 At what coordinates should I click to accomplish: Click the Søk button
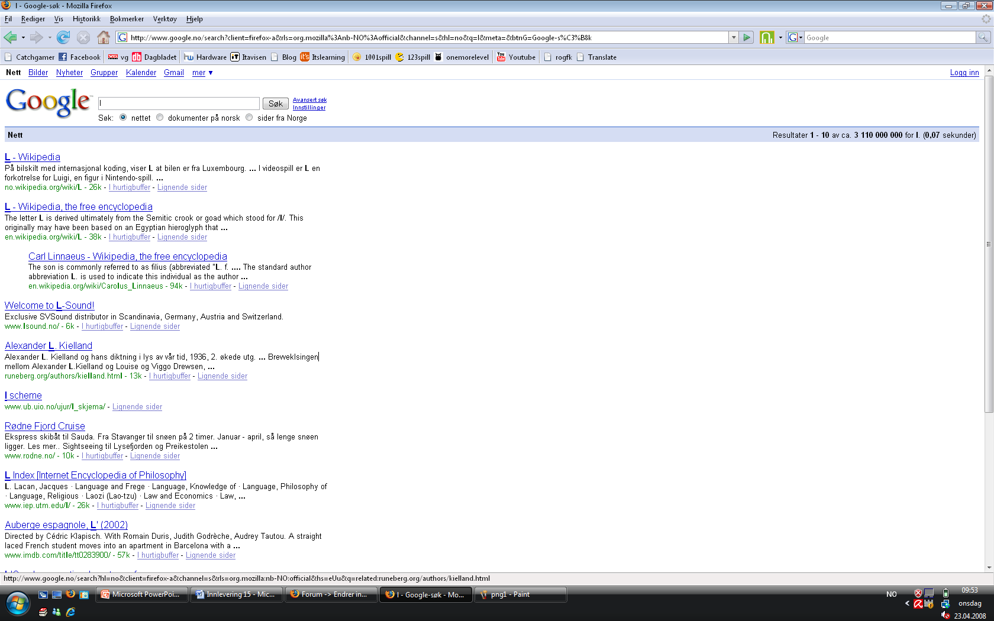coord(276,103)
